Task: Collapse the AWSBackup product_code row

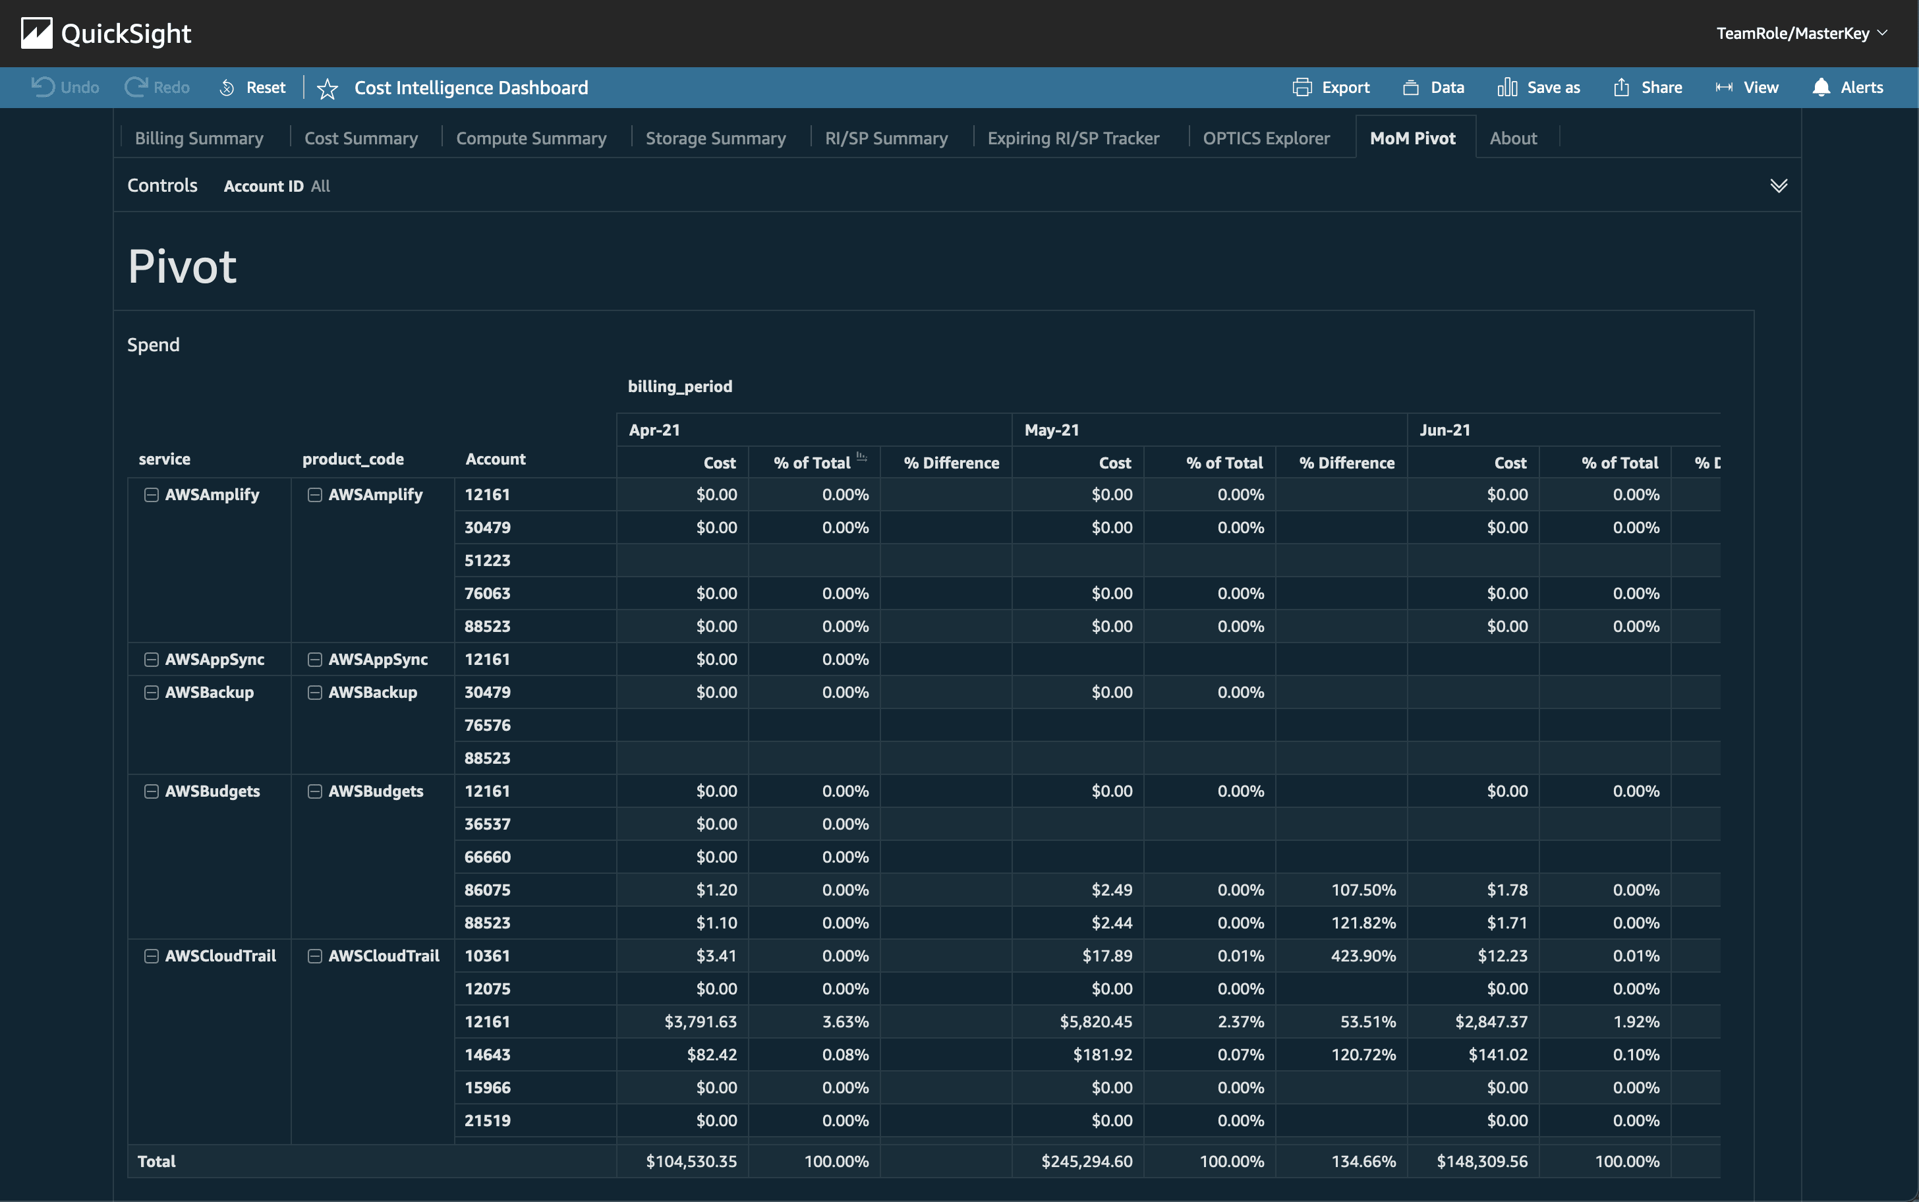Action: (x=315, y=693)
